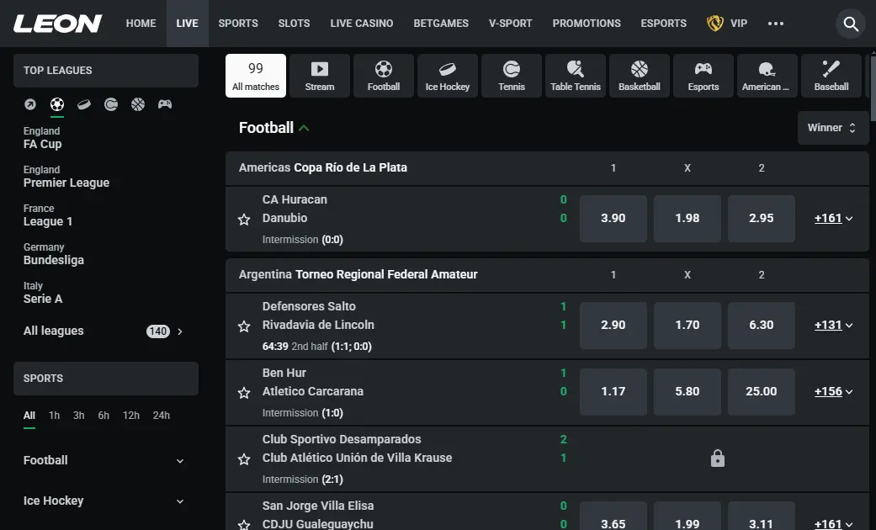Expand +156 markets for Ben Hur
The width and height of the screenshot is (876, 530).
pyautogui.click(x=833, y=391)
